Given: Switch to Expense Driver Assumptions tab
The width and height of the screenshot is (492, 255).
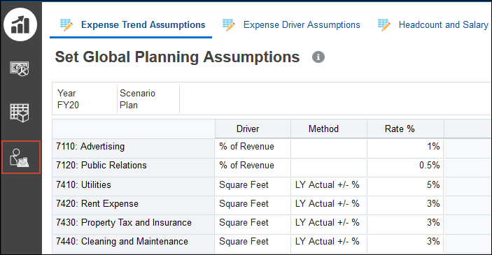Looking at the screenshot, I should point(302,24).
